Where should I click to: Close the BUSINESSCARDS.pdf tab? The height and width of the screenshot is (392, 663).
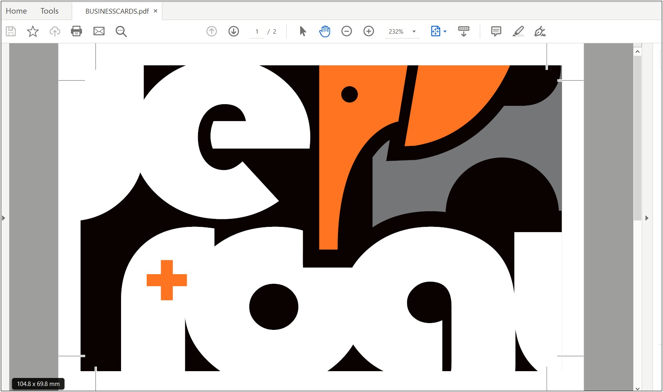click(x=156, y=11)
